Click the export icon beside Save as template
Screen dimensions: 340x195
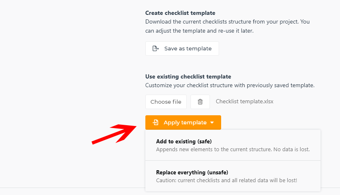[155, 48]
